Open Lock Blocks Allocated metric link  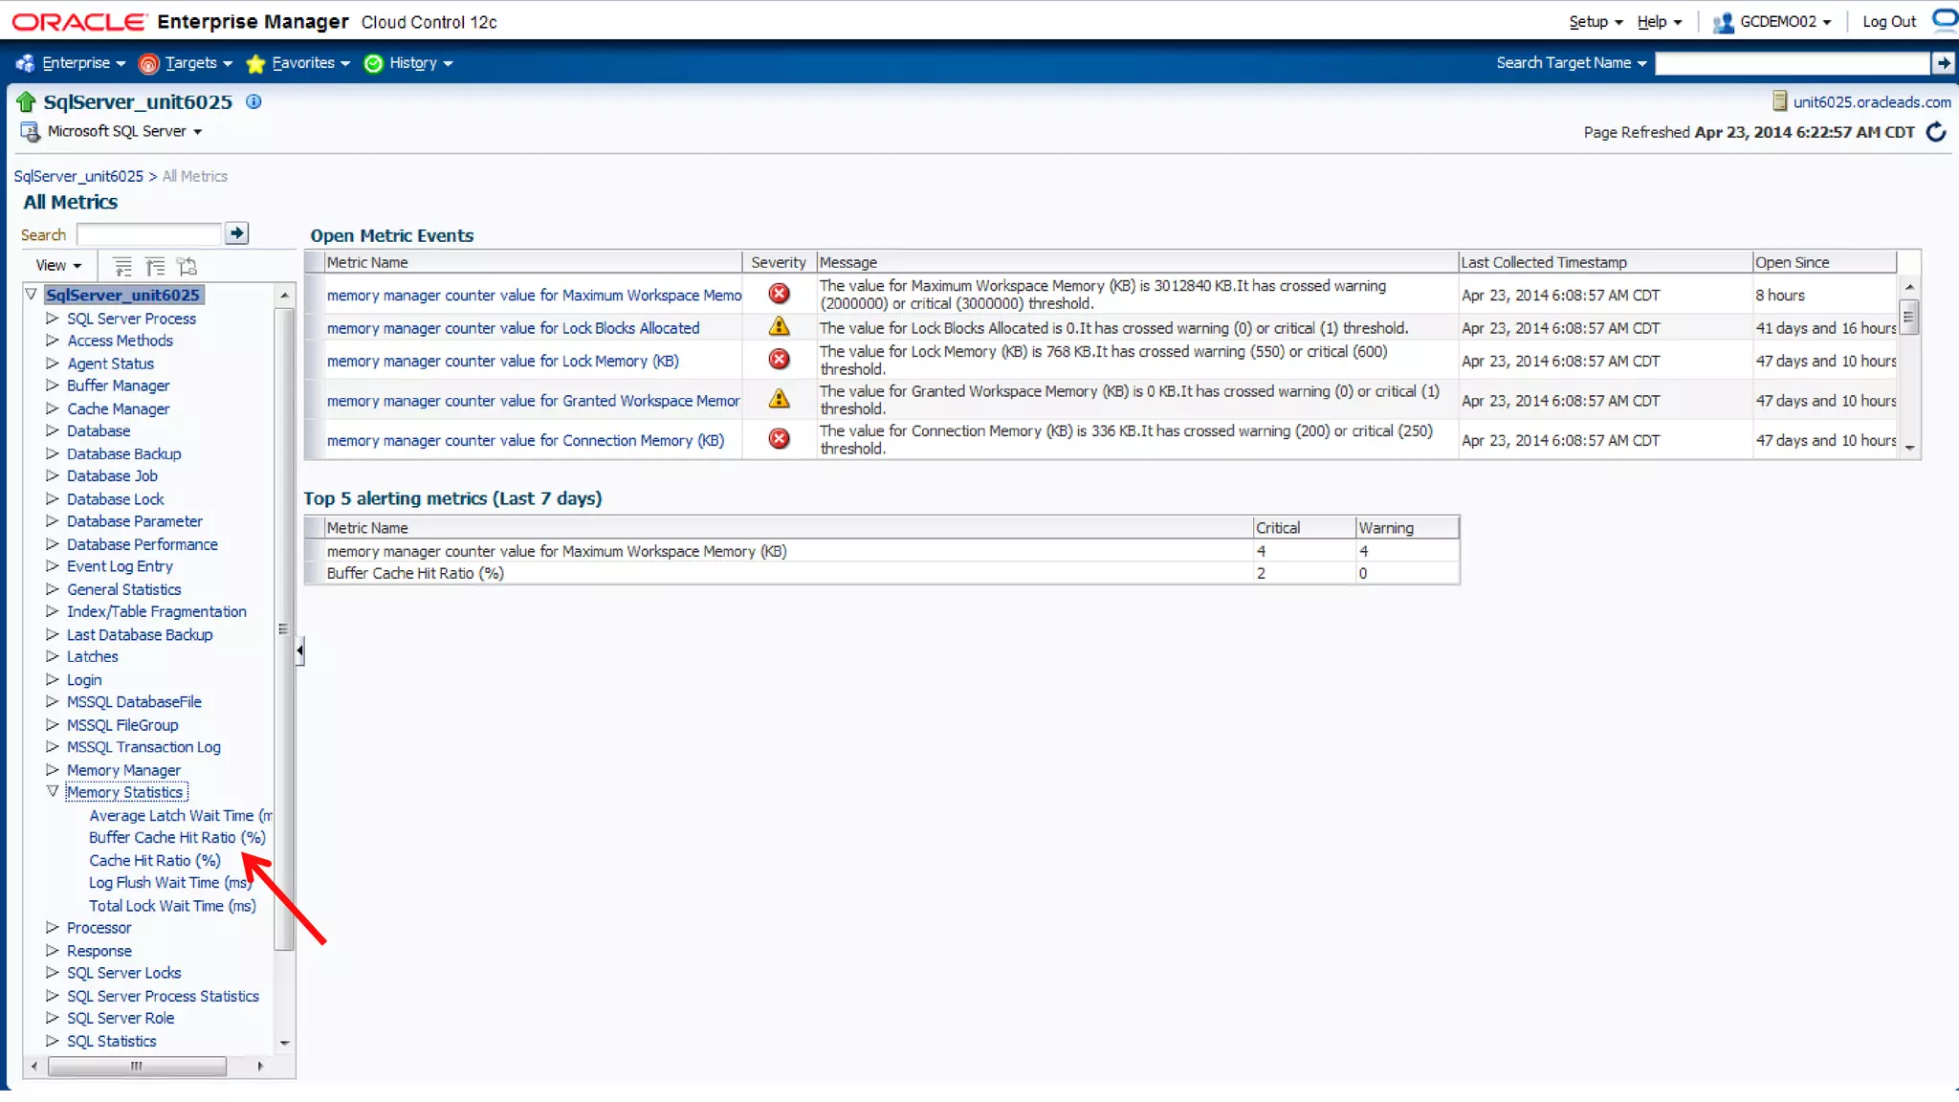click(x=513, y=328)
